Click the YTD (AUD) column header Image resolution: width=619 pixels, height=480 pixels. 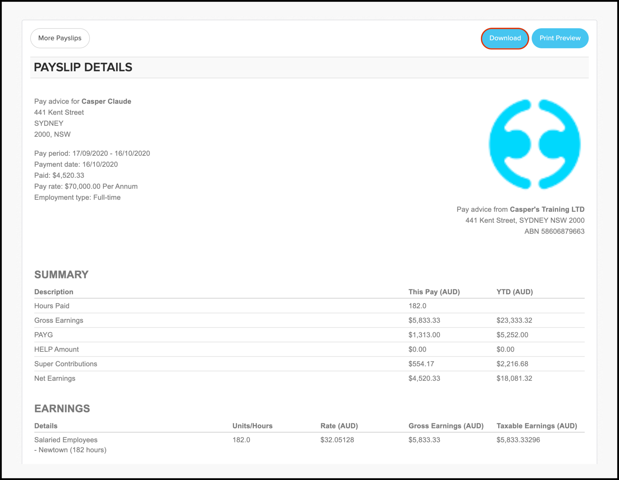515,292
